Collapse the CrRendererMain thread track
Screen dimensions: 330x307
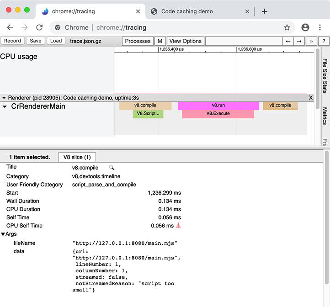tap(5, 107)
